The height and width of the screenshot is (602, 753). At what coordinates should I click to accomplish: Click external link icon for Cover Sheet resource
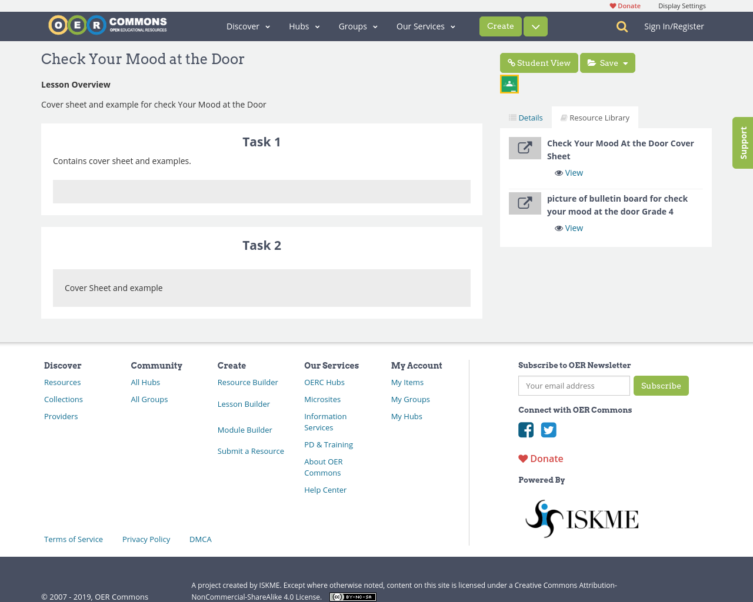click(525, 148)
